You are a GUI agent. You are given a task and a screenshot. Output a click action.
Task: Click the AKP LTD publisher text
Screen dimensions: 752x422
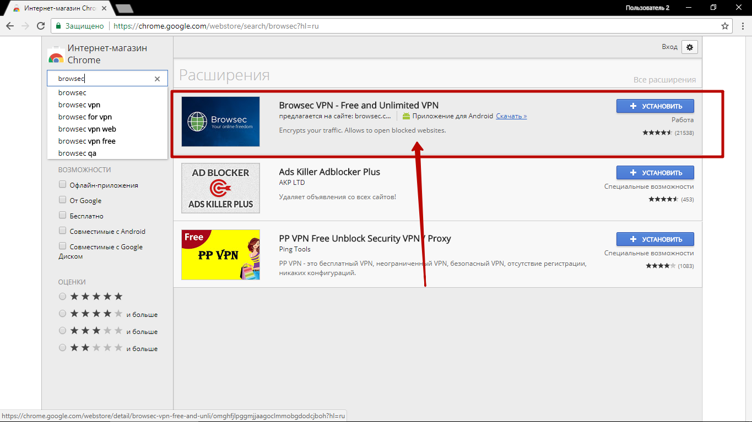(x=292, y=183)
